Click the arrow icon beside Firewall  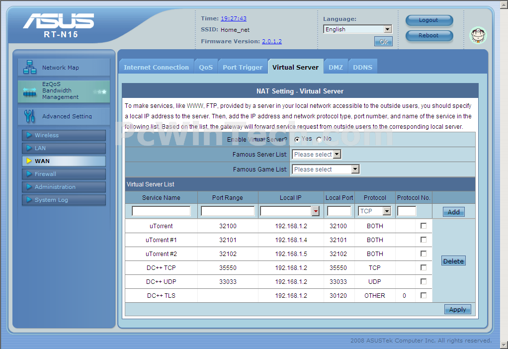pos(29,174)
